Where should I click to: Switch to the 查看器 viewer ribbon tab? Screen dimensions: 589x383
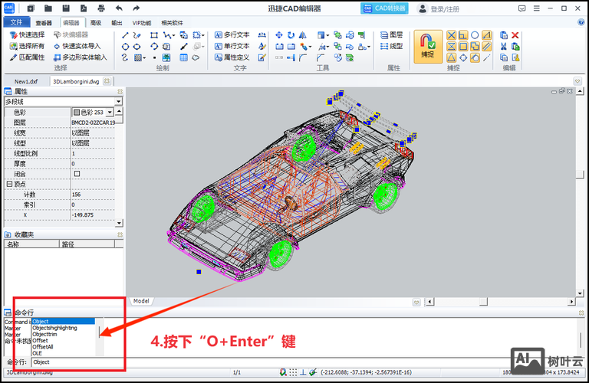[44, 23]
